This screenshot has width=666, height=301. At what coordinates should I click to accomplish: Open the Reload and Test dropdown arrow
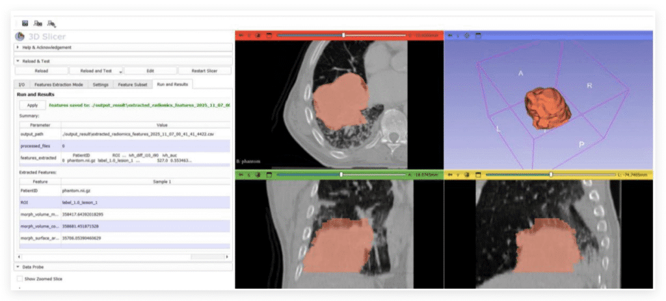click(x=120, y=71)
